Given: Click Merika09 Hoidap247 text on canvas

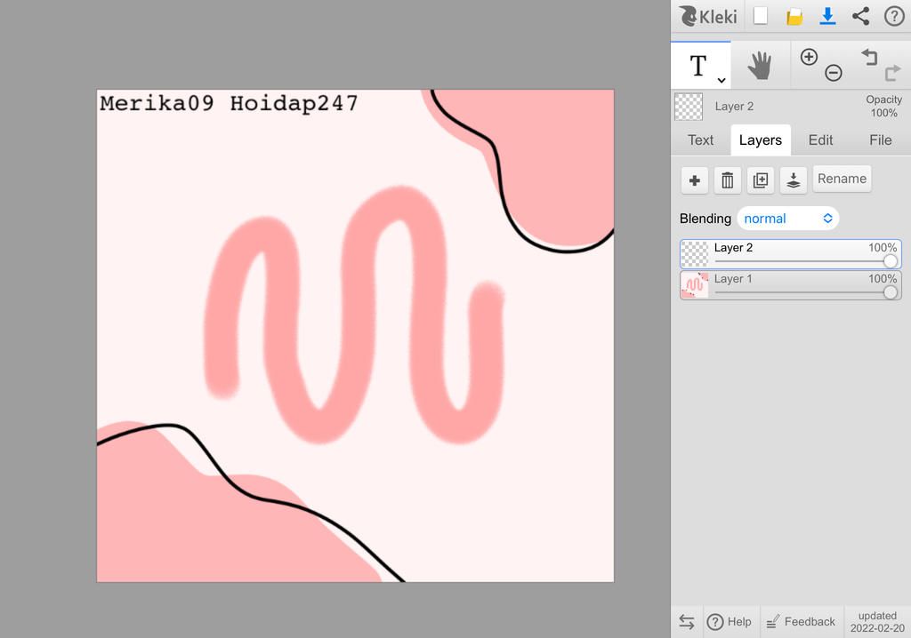Looking at the screenshot, I should coord(229,103).
